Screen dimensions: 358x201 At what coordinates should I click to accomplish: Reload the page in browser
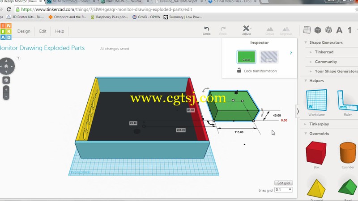[x=9, y=9]
